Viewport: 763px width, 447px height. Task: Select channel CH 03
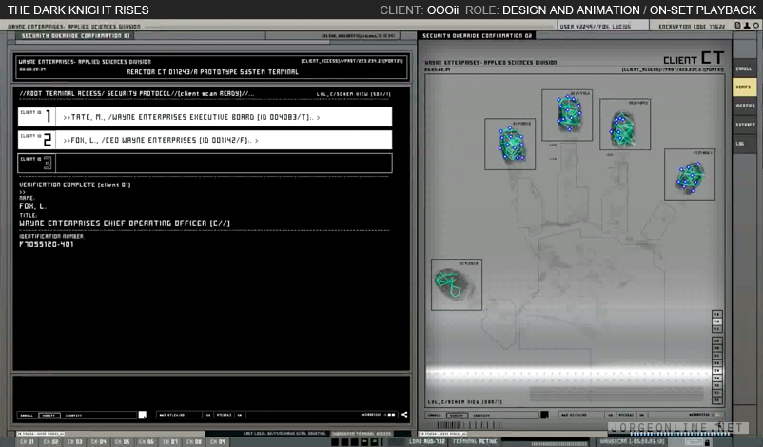(x=74, y=441)
